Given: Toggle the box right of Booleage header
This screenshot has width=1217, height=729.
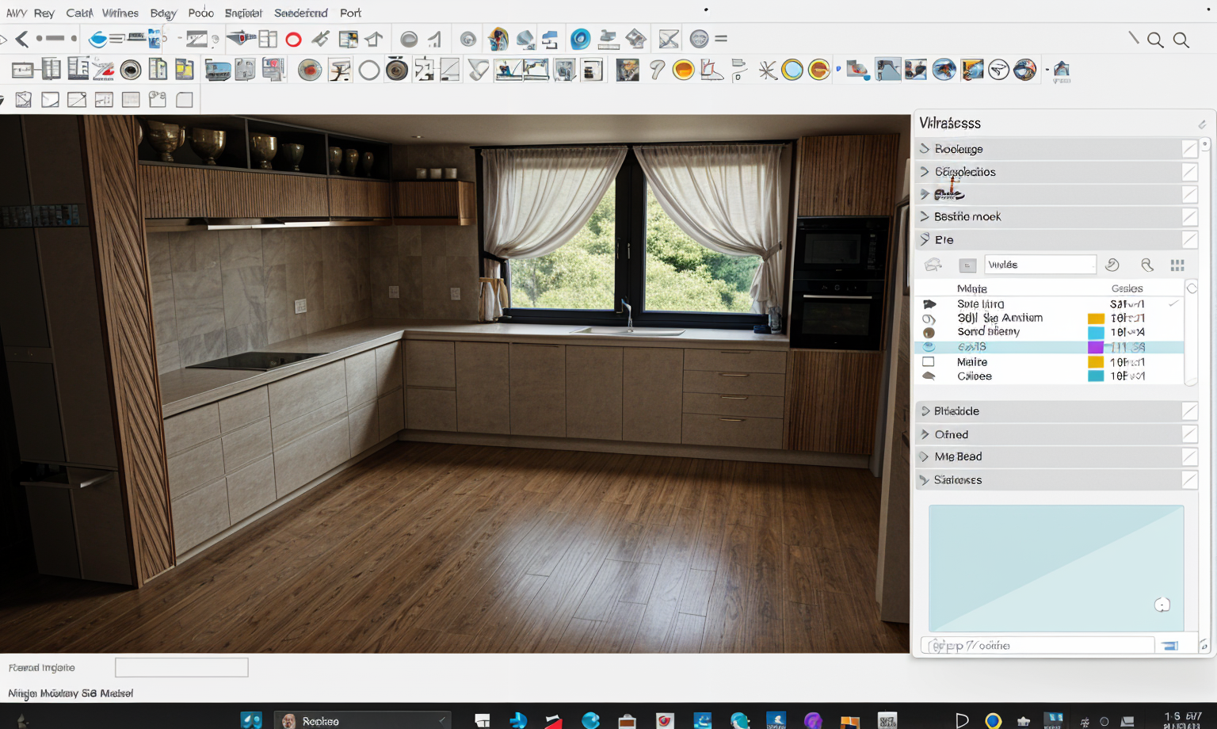Looking at the screenshot, I should (1189, 149).
